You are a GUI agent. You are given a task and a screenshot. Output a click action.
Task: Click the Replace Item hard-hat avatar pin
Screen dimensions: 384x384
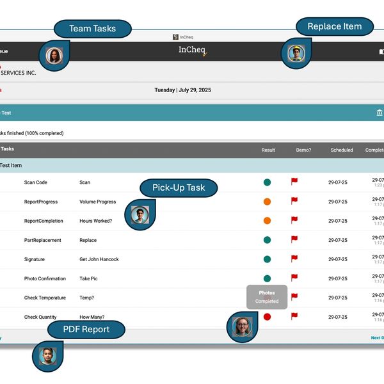tap(295, 54)
